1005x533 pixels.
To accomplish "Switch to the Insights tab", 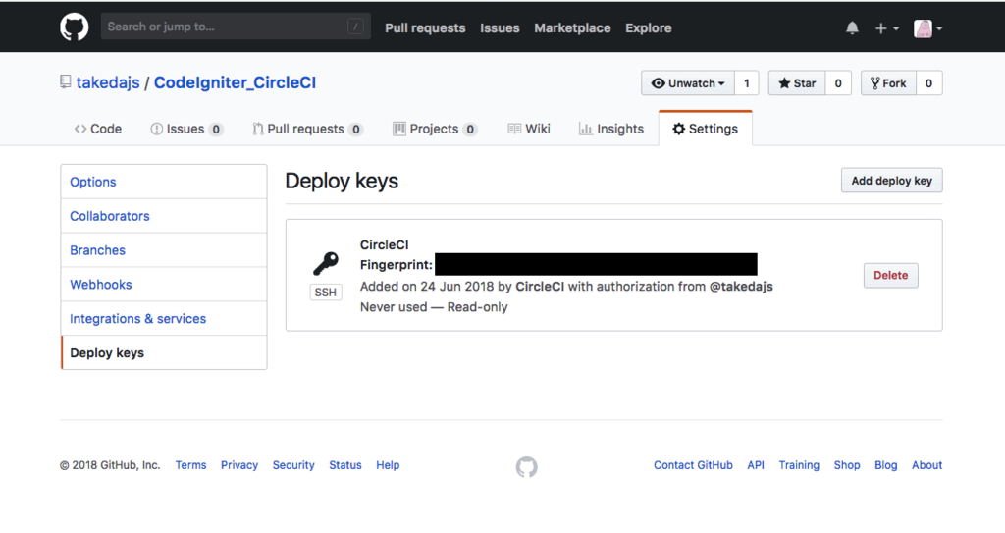I will (x=610, y=129).
